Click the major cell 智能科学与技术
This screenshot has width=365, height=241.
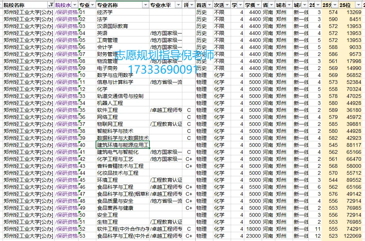(x=123, y=131)
